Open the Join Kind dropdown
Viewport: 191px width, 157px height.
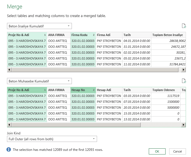click(52, 139)
